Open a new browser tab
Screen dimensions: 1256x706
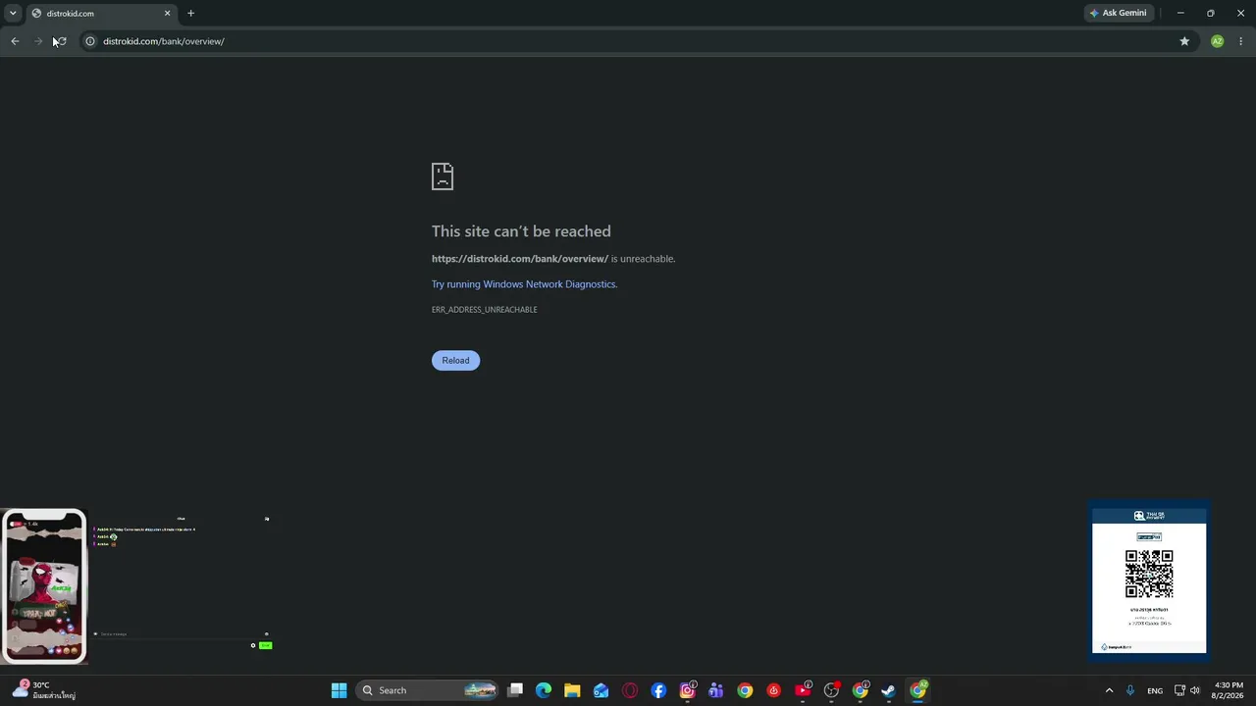pyautogui.click(x=190, y=14)
